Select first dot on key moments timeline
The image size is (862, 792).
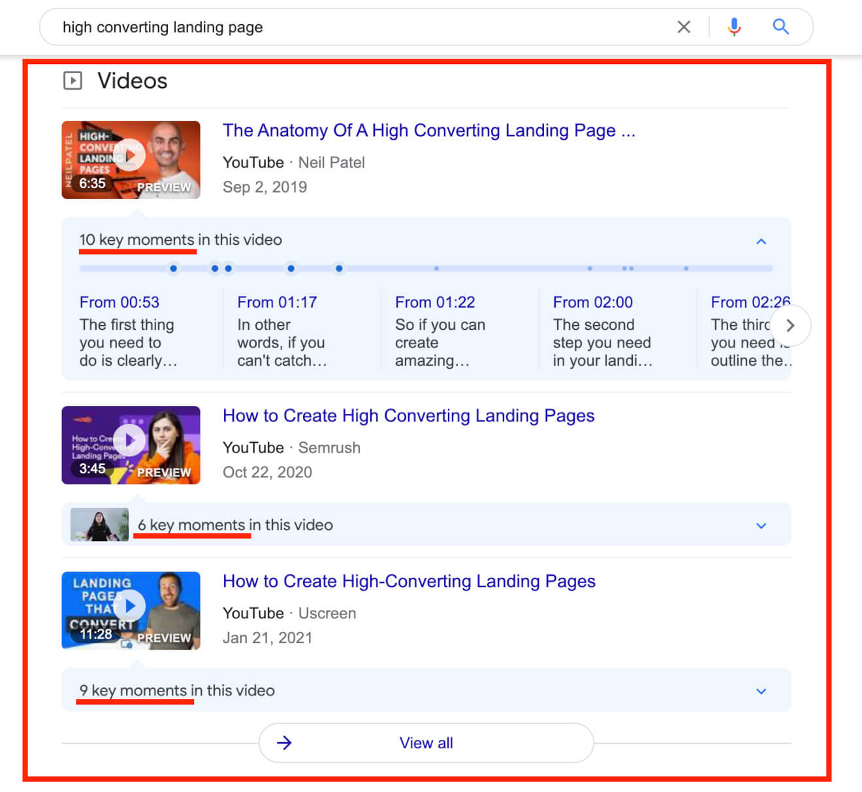point(173,268)
